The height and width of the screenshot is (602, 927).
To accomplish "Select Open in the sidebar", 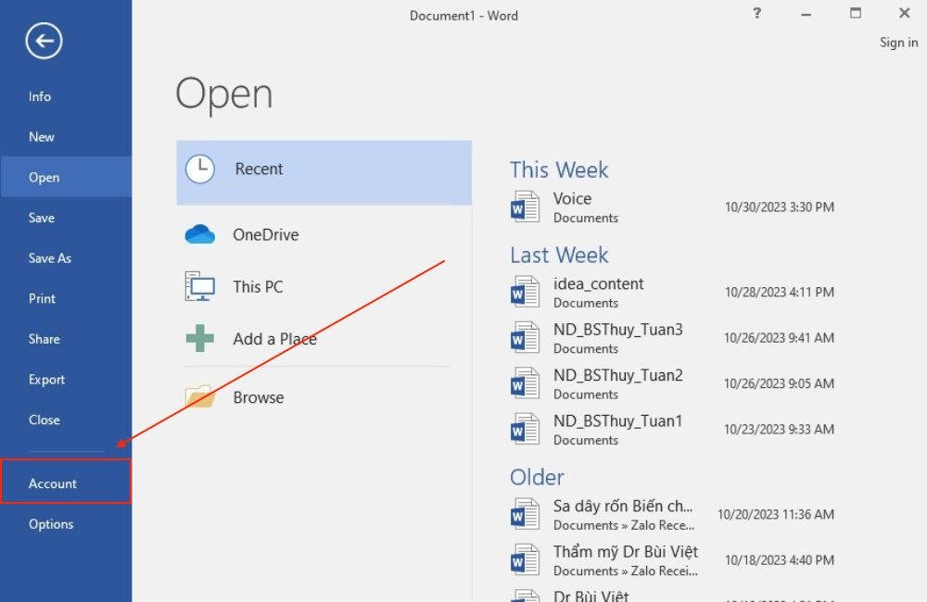I will click(66, 177).
